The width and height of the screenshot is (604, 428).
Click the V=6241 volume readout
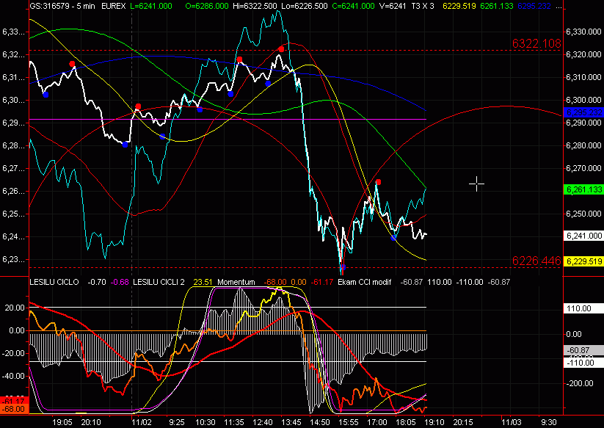[391, 6]
